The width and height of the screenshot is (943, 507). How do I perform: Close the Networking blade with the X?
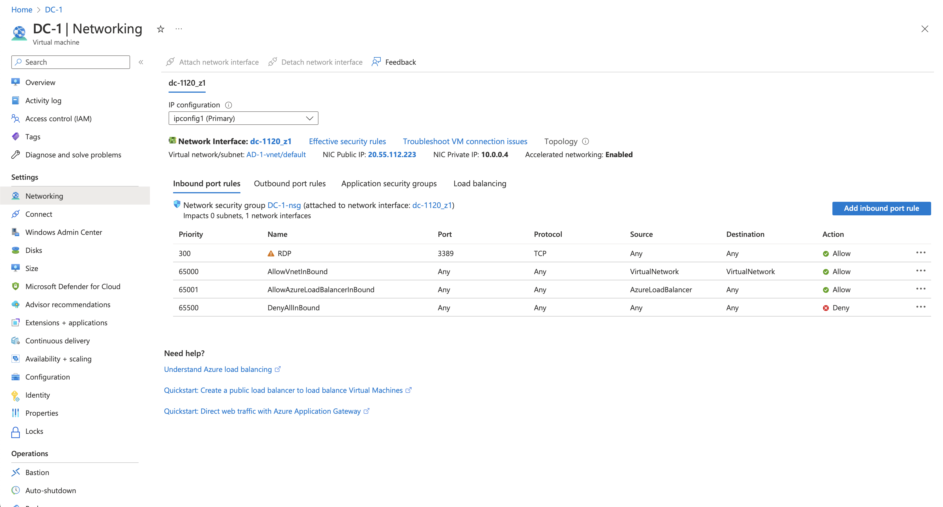click(x=924, y=29)
